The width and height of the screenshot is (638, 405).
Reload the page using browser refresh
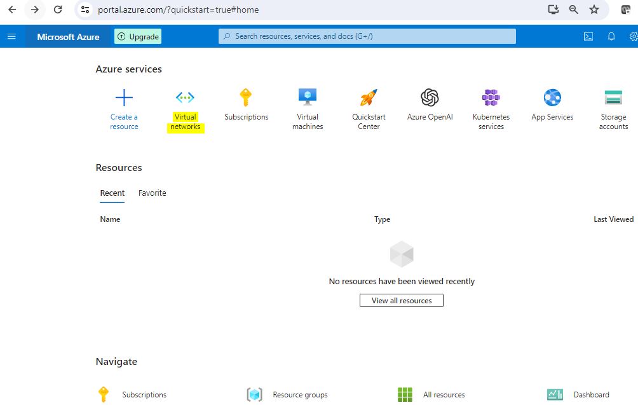coord(58,10)
